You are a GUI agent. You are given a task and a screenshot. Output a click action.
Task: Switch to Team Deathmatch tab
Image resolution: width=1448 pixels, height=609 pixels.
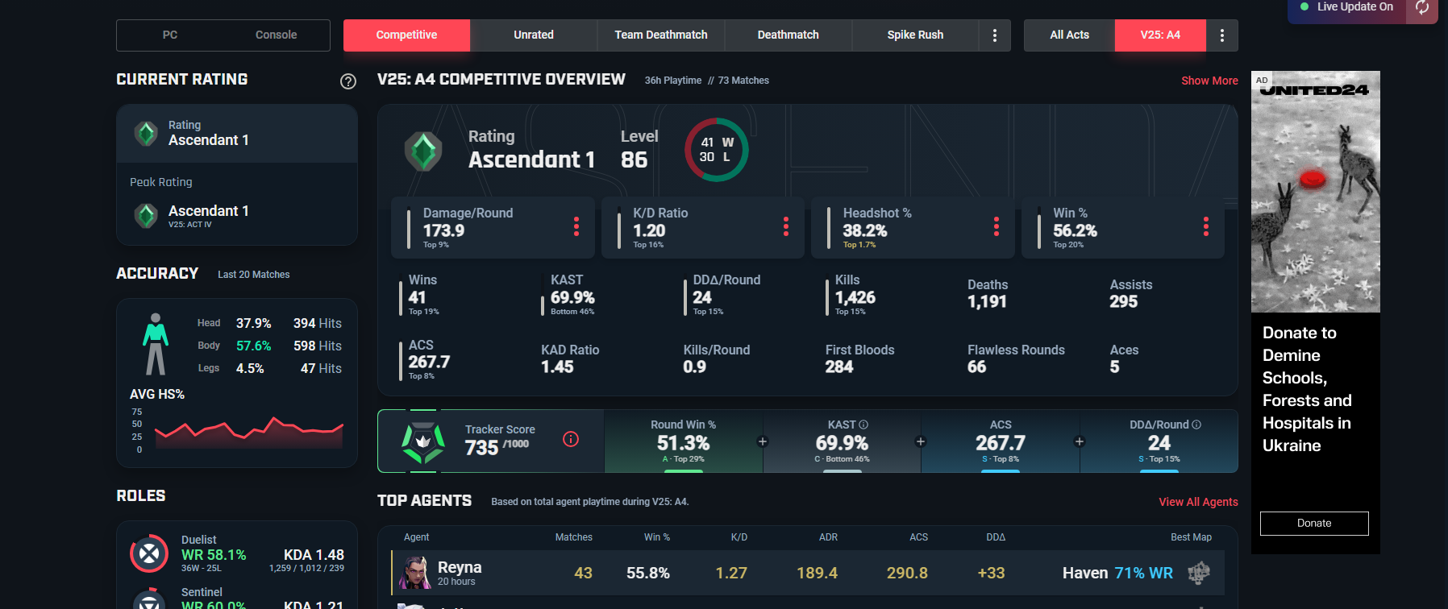point(661,35)
